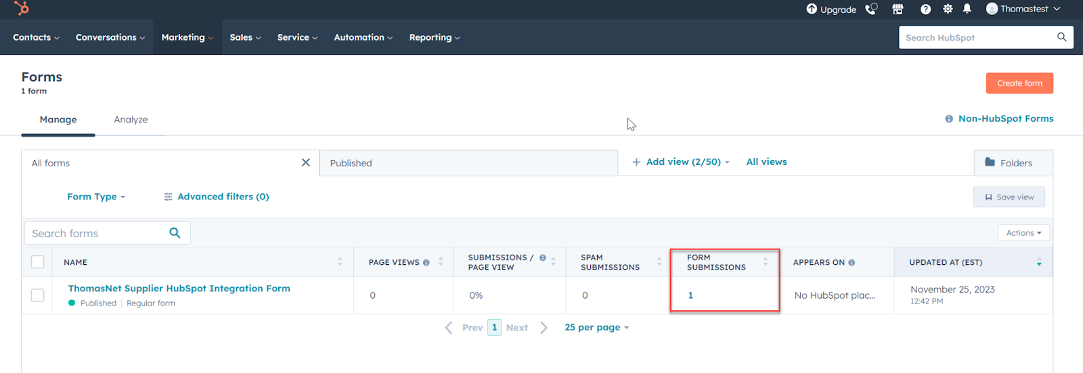Open ThomasNet Supplier HubSpot Integration Form
1083x373 pixels.
click(x=179, y=289)
